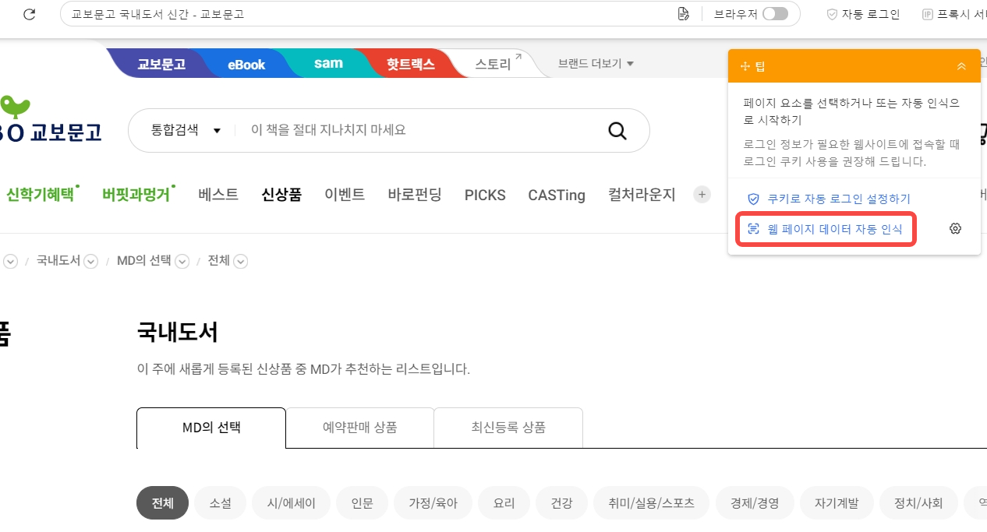Click the search input field

[x=421, y=130]
